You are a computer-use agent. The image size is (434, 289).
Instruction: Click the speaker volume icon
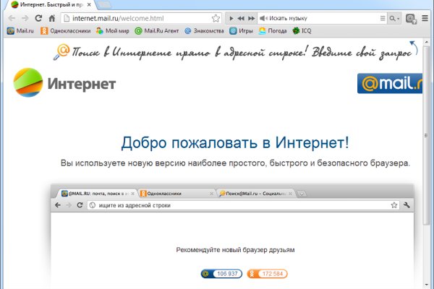point(262,18)
